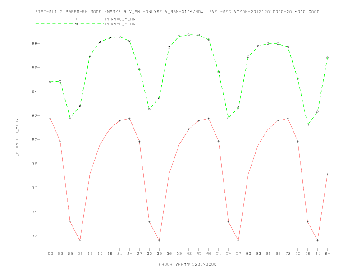Select the green F_MEAN point at hour 30
The image size is (357, 276).
tap(149, 109)
